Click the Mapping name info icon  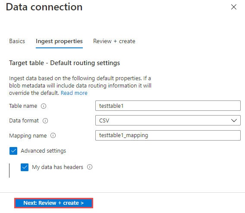coord(53,135)
